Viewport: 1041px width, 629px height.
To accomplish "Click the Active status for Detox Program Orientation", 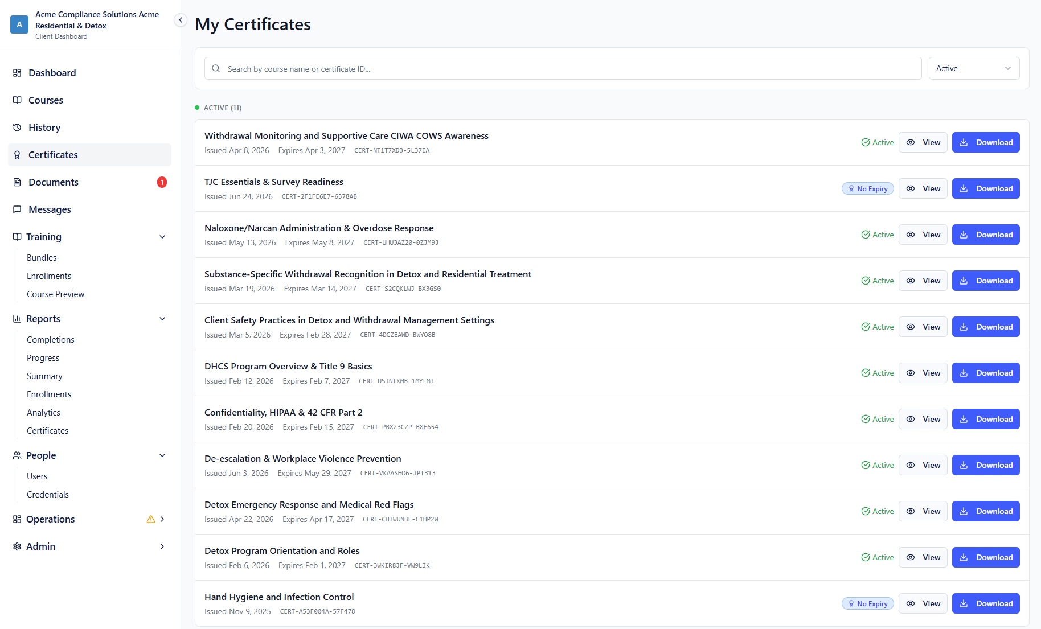I will coord(878,557).
